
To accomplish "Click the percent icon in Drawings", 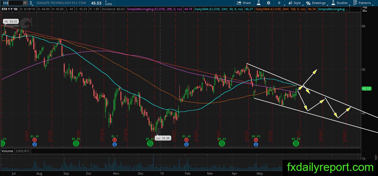I will coord(308,3).
